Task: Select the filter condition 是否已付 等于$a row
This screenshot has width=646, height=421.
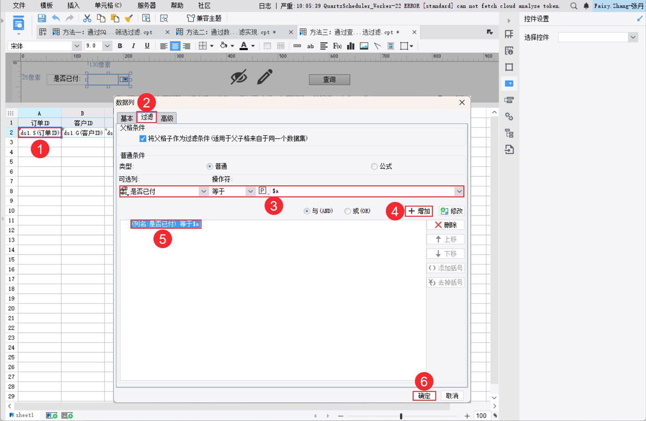Action: click(166, 224)
